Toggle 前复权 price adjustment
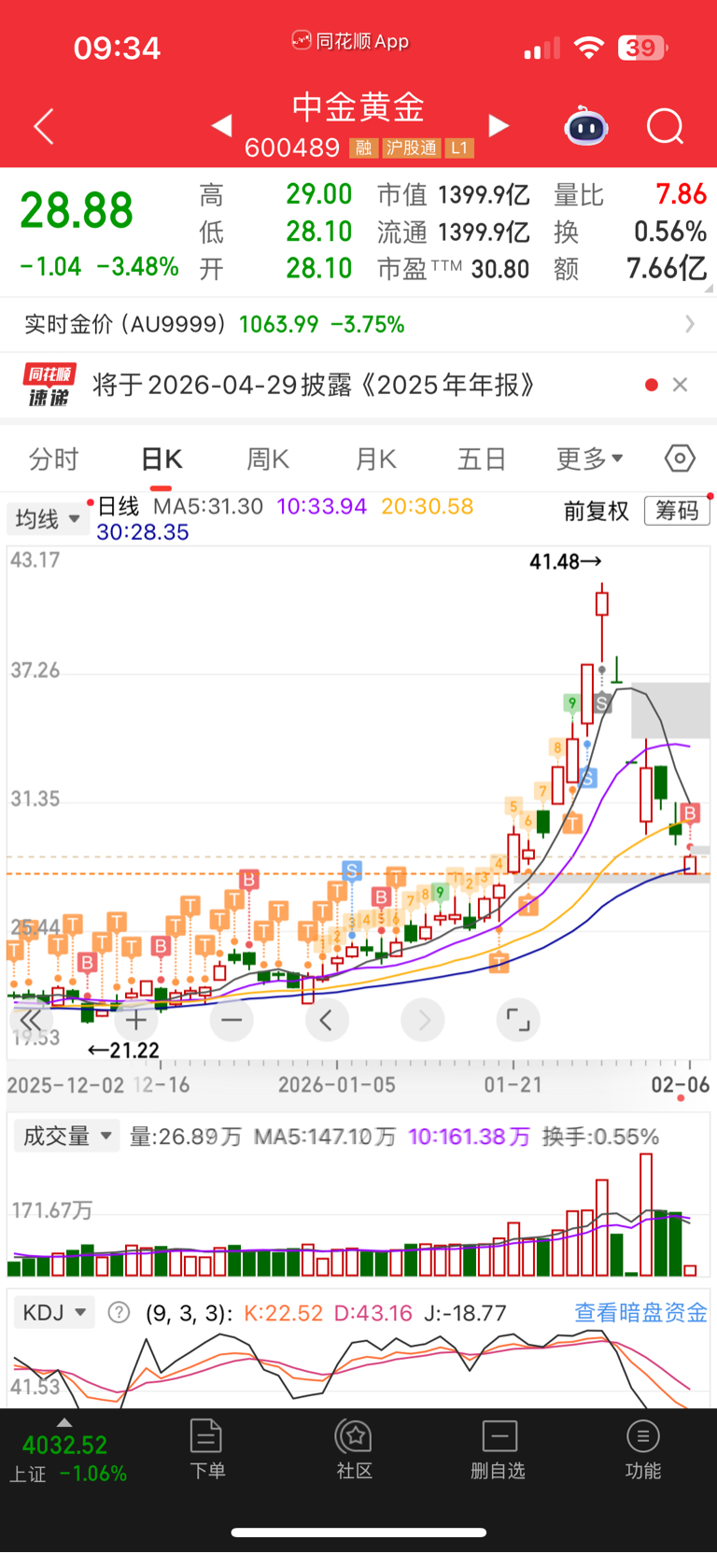717x1553 pixels. tap(597, 511)
